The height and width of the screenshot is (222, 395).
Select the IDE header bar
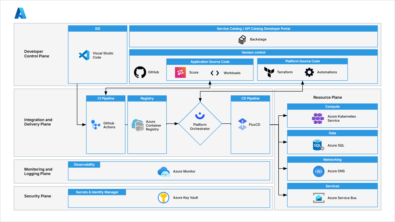[98, 28]
